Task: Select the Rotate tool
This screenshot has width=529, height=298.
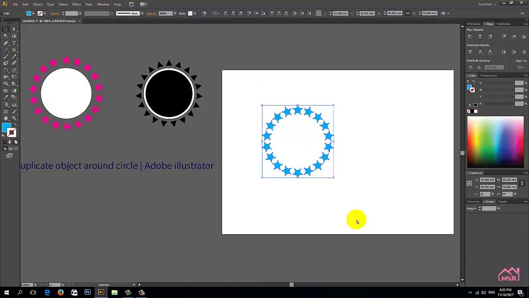Action: [x=6, y=70]
